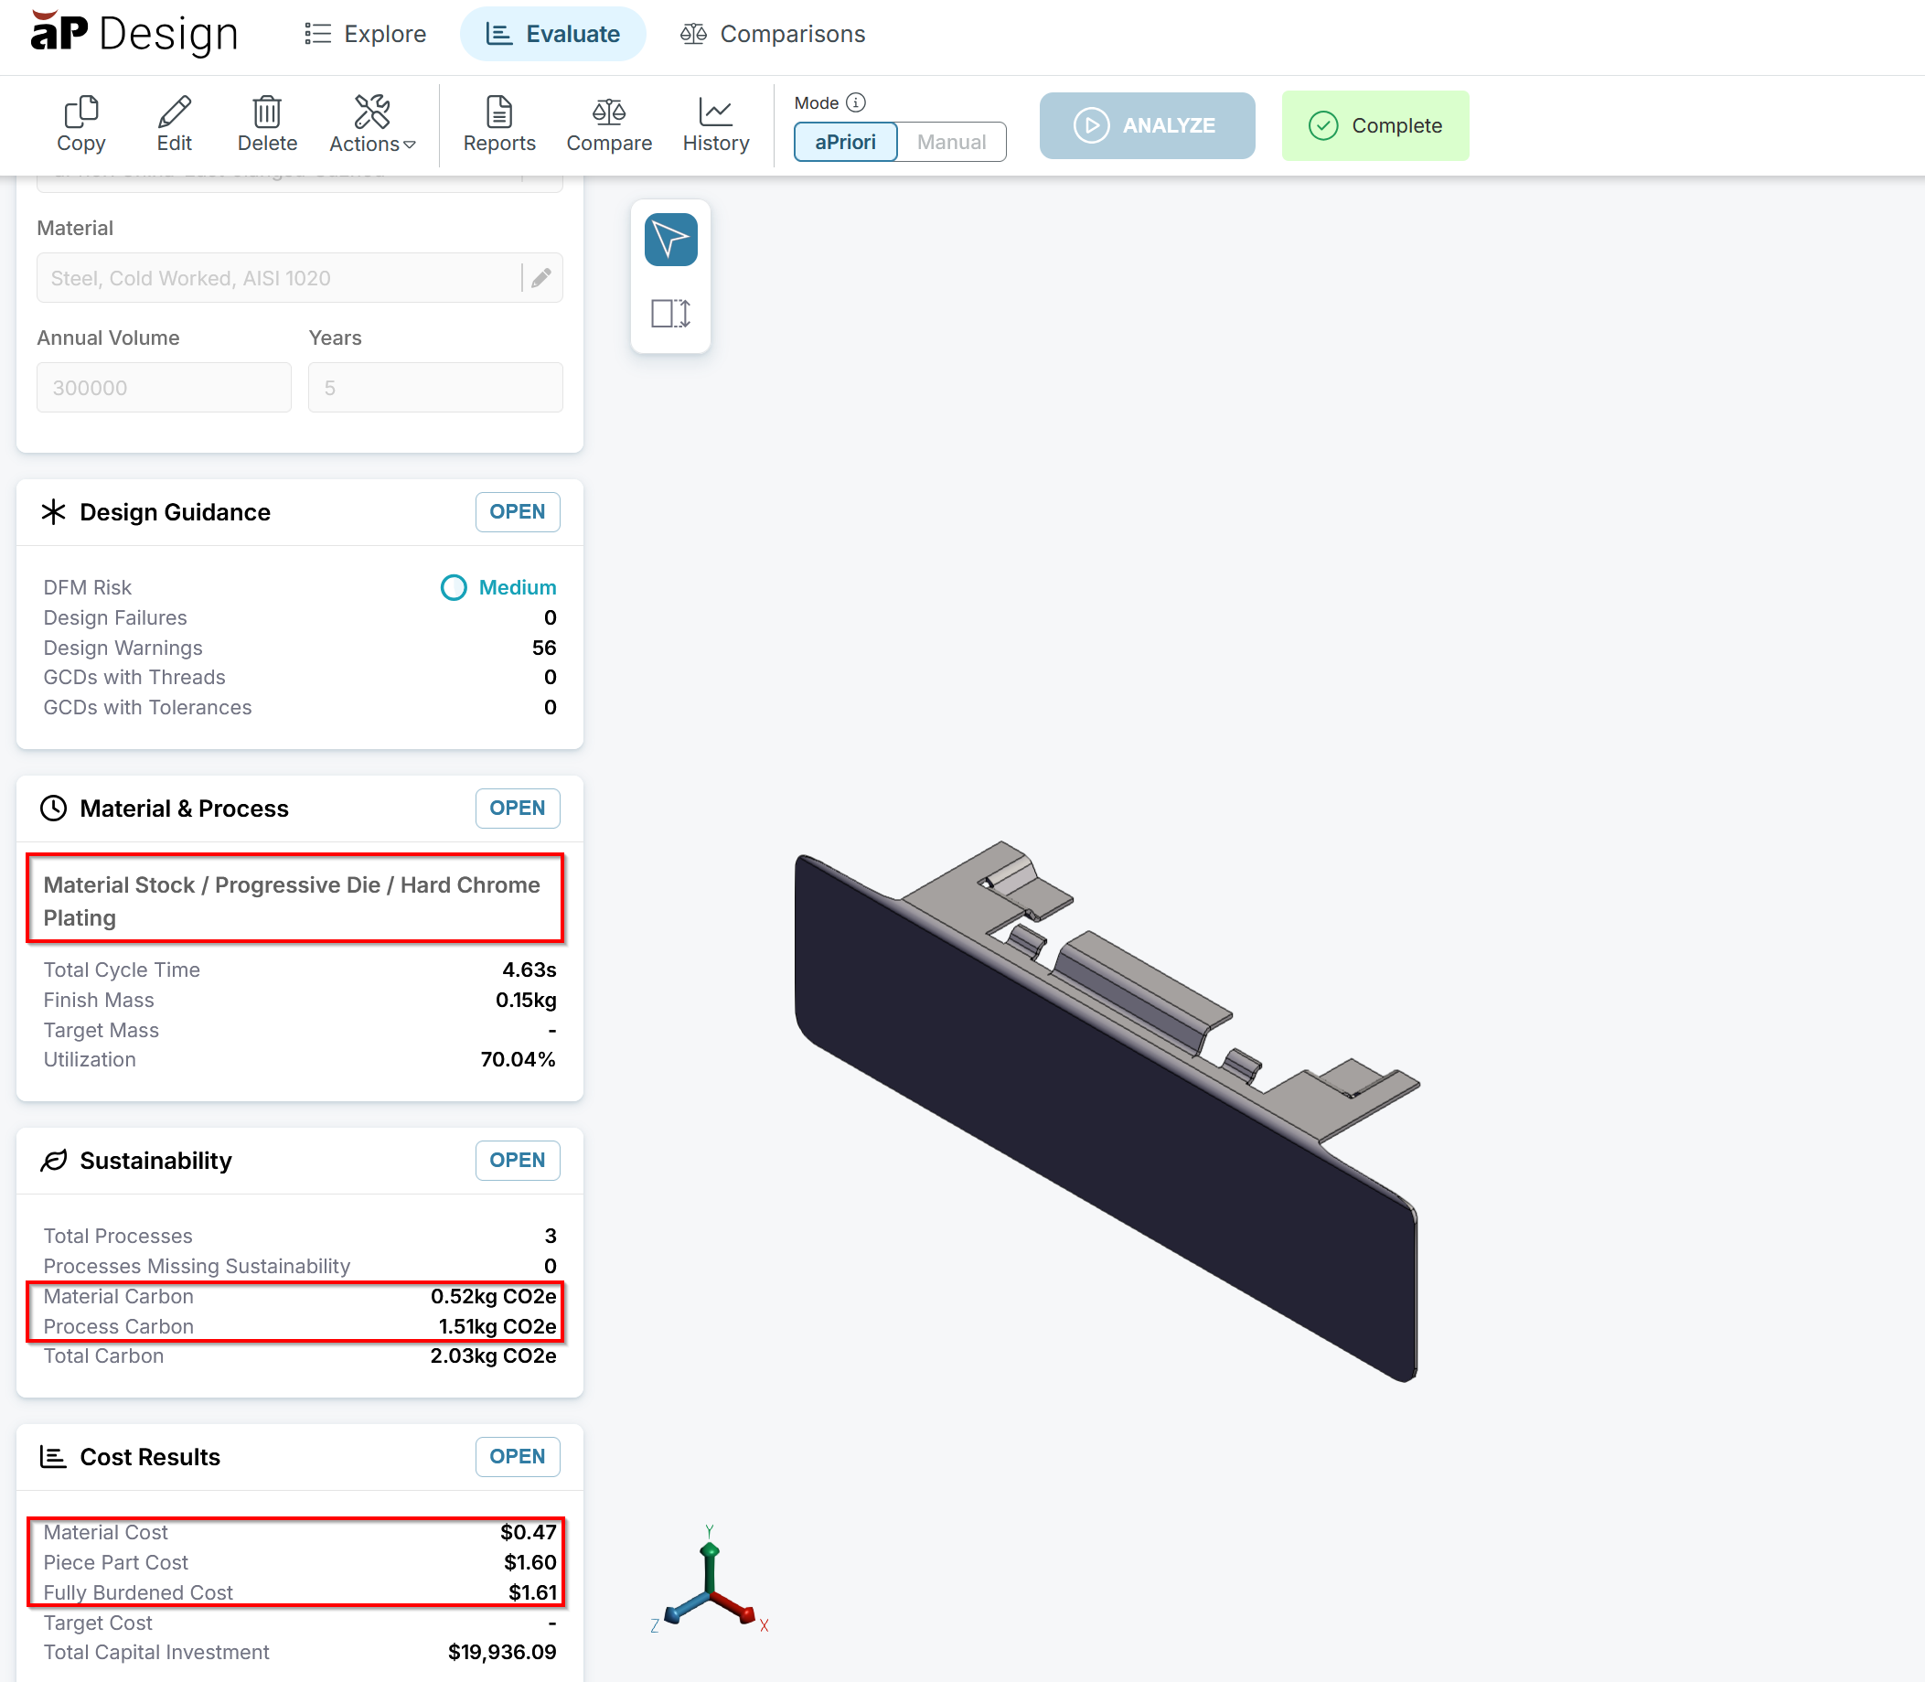Screen dimensions: 1925x1682
Task: Click the Process Carbon value 1.51kg CO2e
Action: coord(497,1326)
